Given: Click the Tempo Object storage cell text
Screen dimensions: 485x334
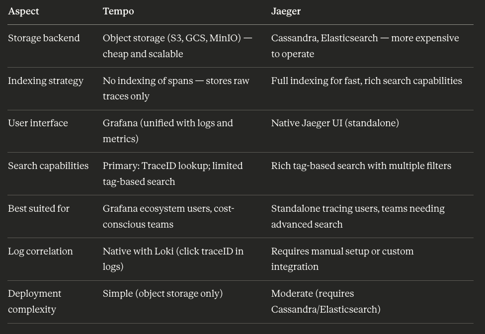Looking at the screenshot, I should point(177,46).
